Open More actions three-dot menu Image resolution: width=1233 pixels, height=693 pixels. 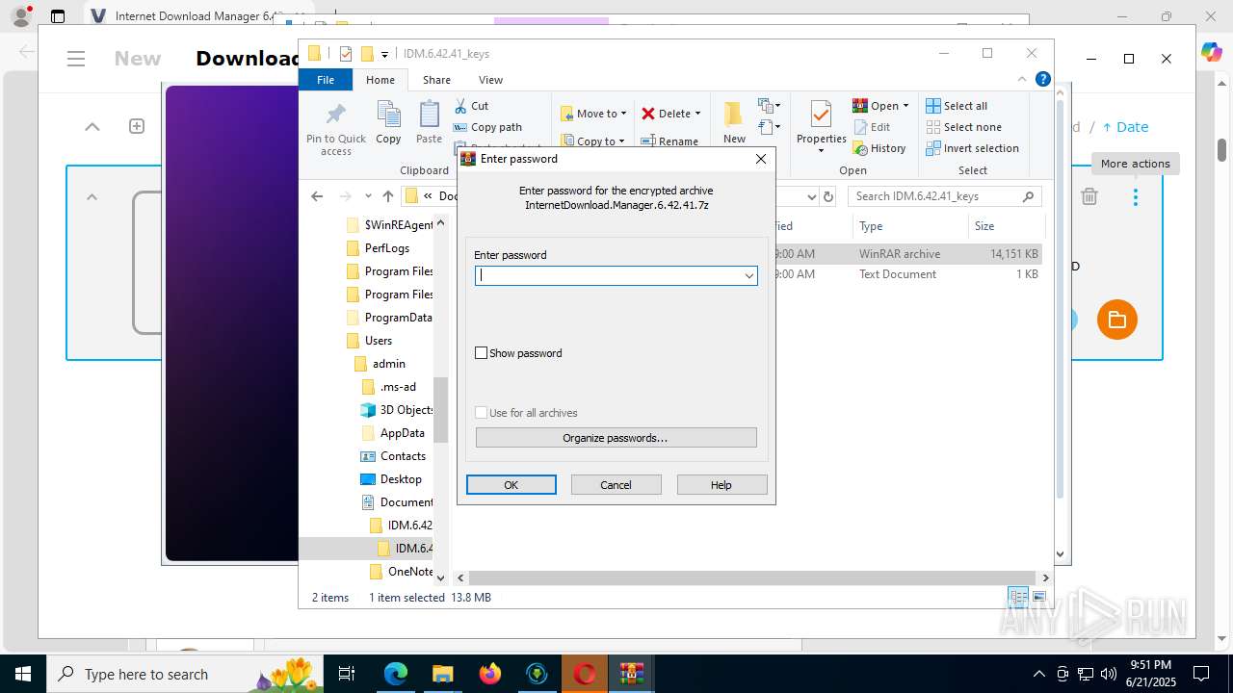click(x=1136, y=196)
